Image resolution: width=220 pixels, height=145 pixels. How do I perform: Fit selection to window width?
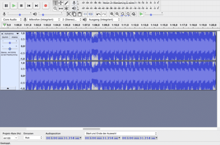click(123, 14)
